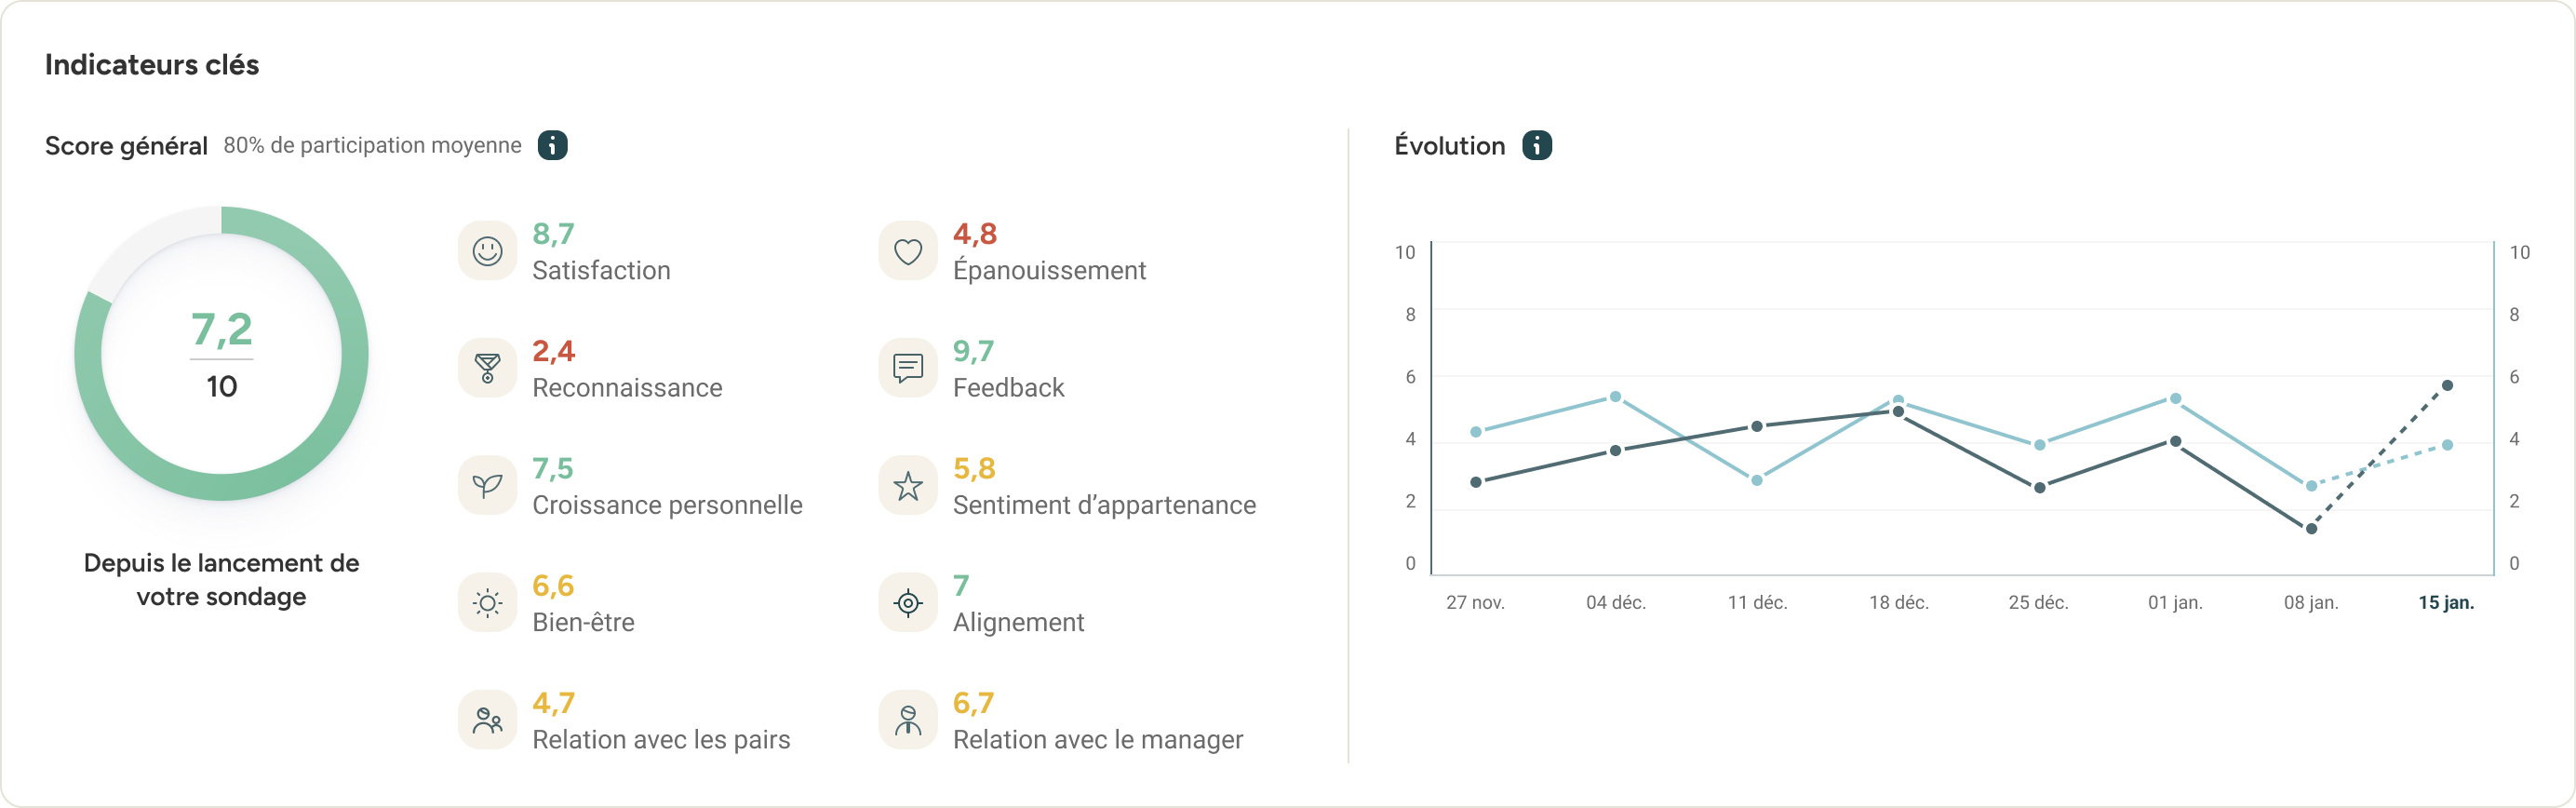The width and height of the screenshot is (2576, 808).
Task: Click the Feedback speech bubble icon
Action: (x=907, y=368)
